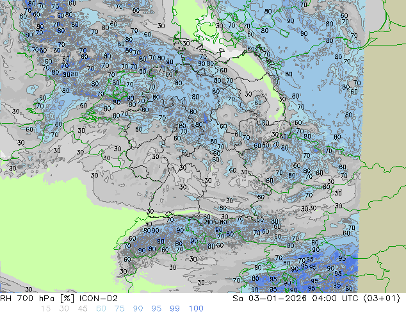The width and height of the screenshot is (406, 314).
Task: Select the legend value 100
Action: [x=196, y=309]
